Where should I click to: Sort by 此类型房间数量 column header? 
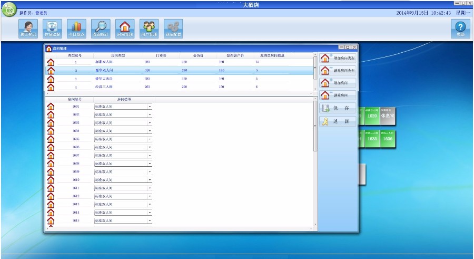tap(272, 56)
